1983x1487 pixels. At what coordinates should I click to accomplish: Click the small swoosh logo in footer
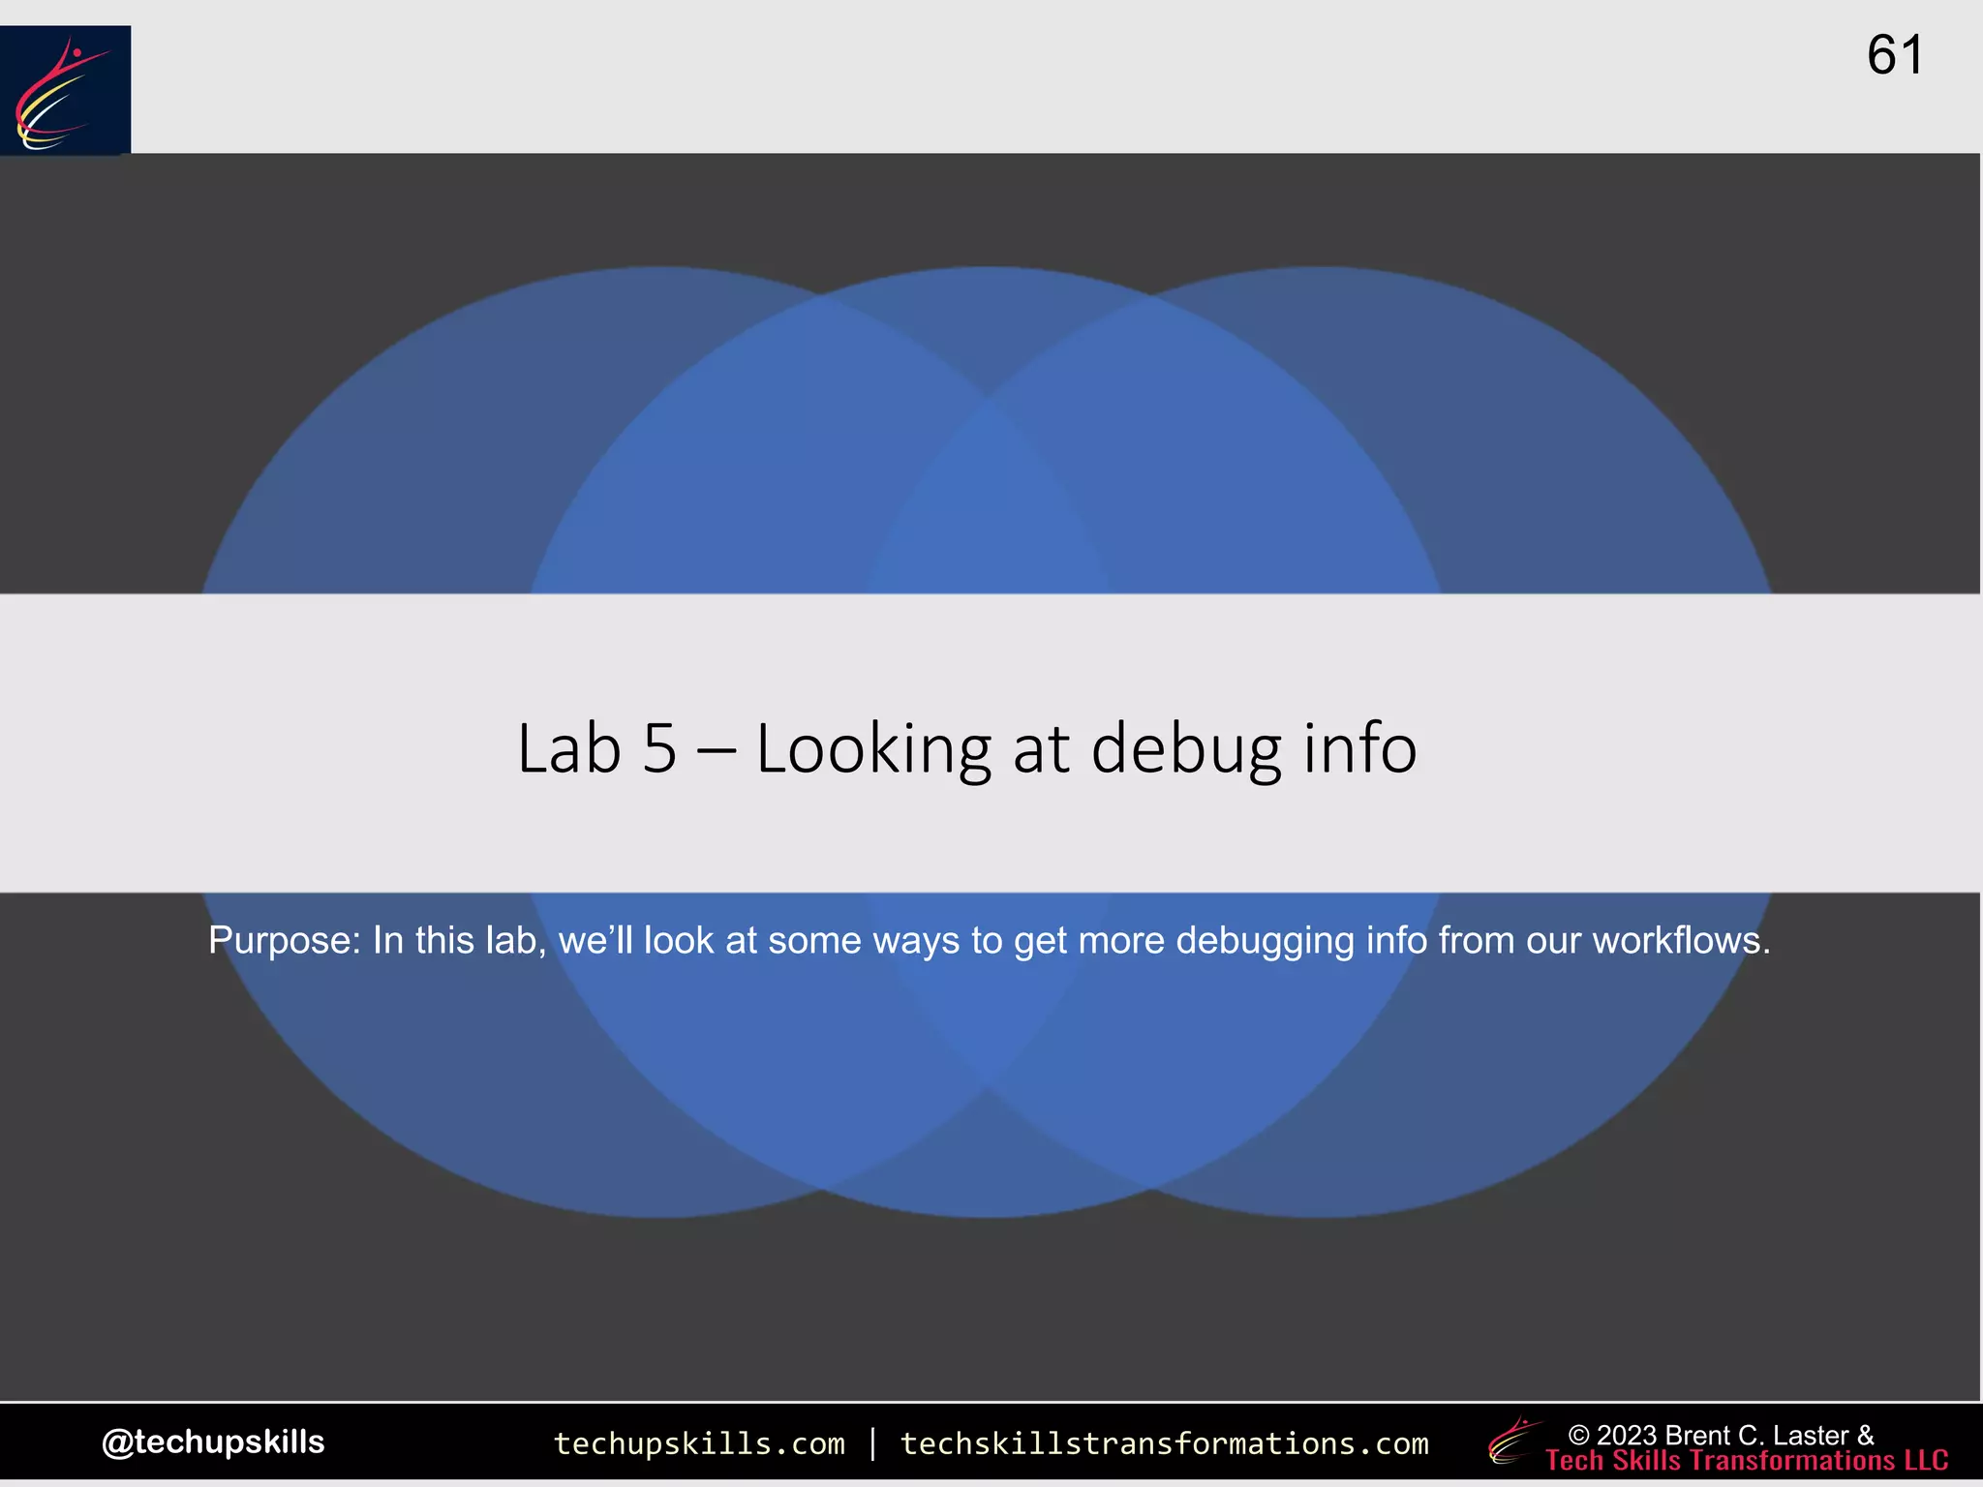click(1513, 1441)
